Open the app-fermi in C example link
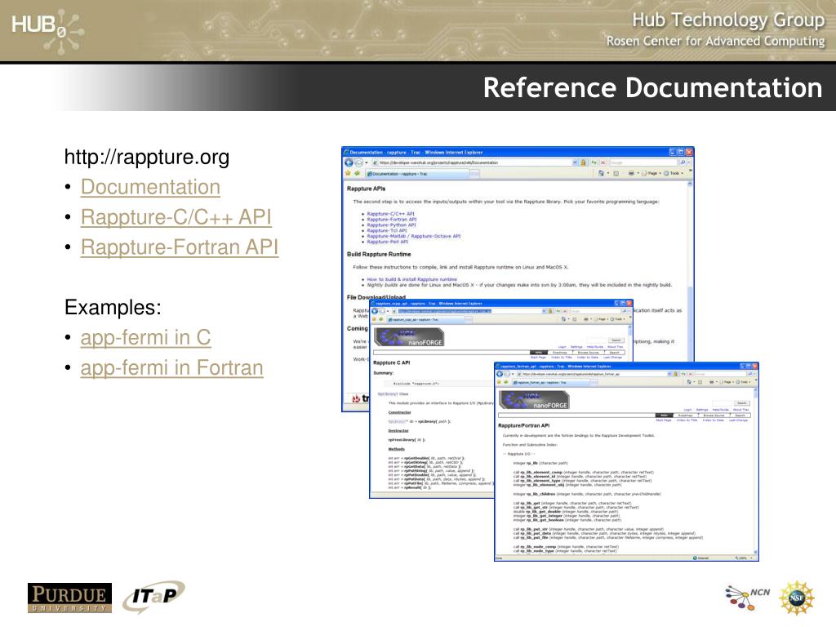The image size is (836, 627). (145, 337)
